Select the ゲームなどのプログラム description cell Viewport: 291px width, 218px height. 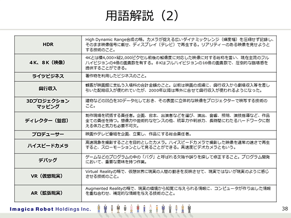(179, 160)
